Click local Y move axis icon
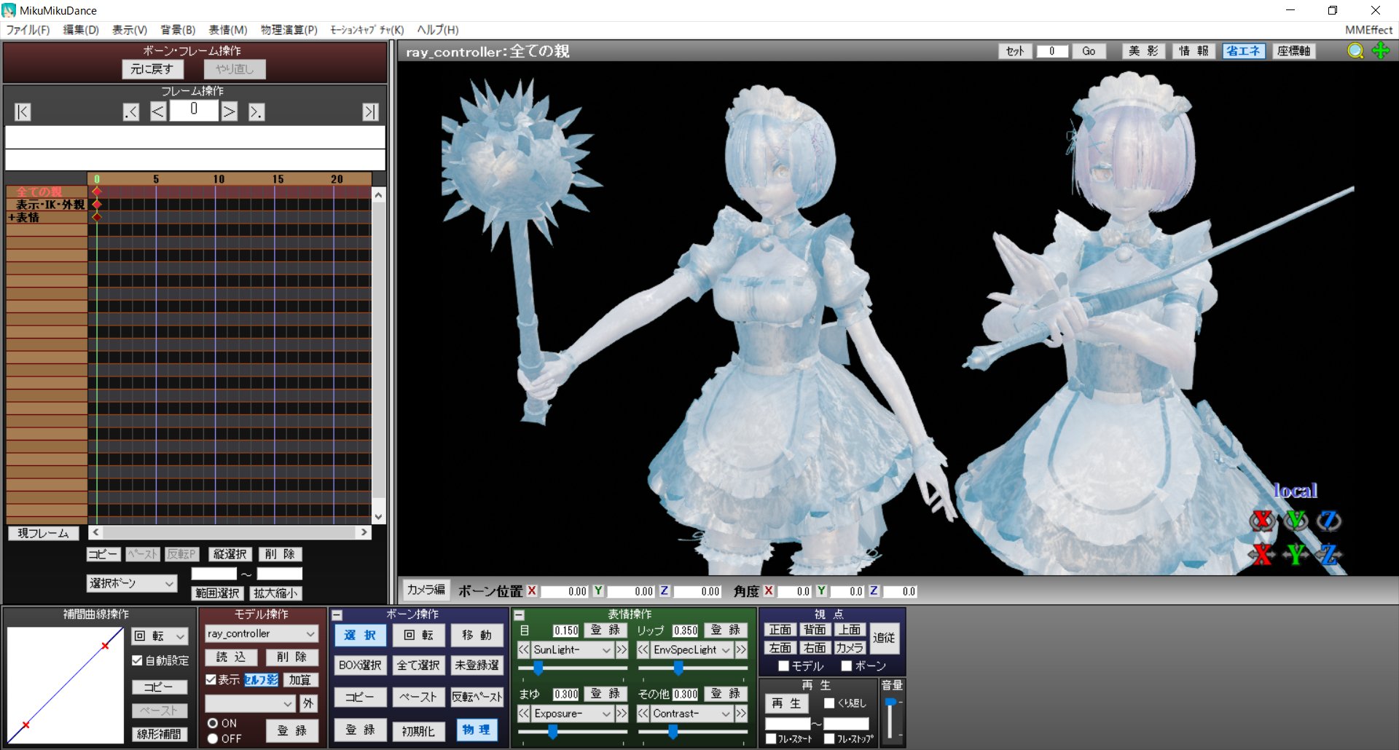Image resolution: width=1399 pixels, height=750 pixels. (1296, 555)
